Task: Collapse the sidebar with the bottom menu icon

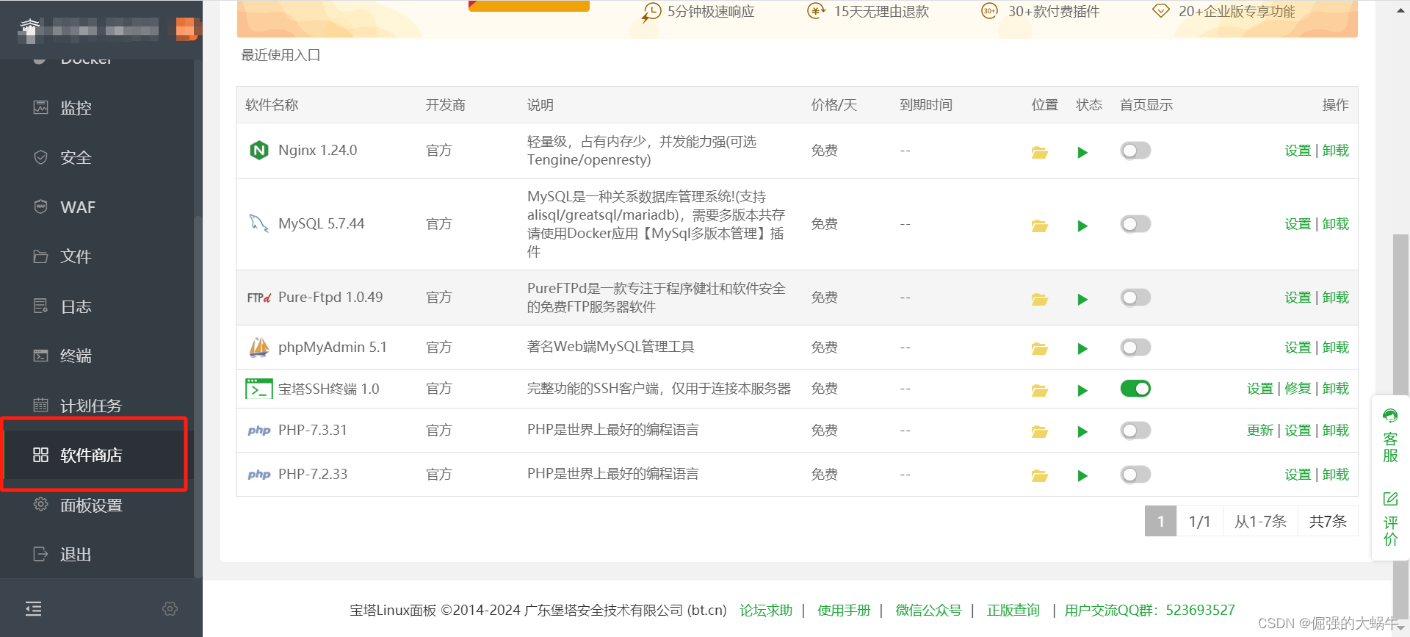Action: (33, 608)
